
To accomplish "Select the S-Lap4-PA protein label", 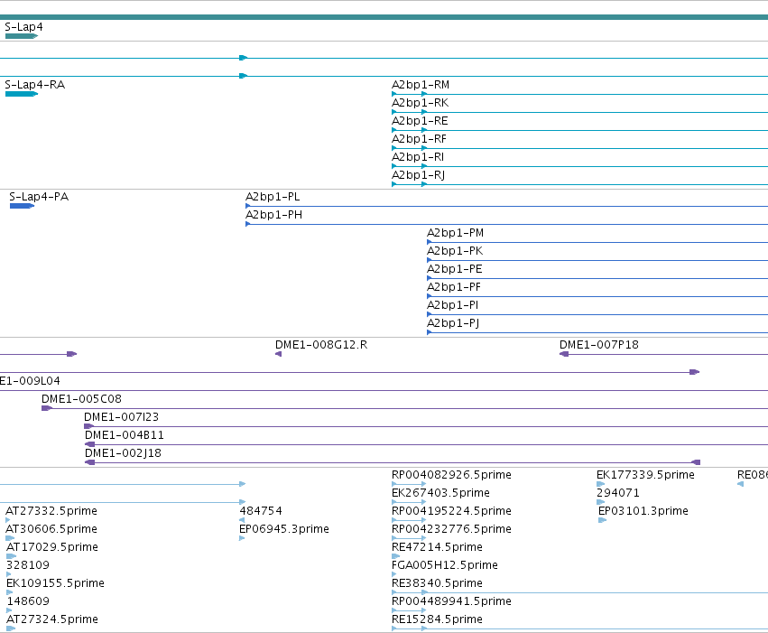I will pyautogui.click(x=39, y=197).
